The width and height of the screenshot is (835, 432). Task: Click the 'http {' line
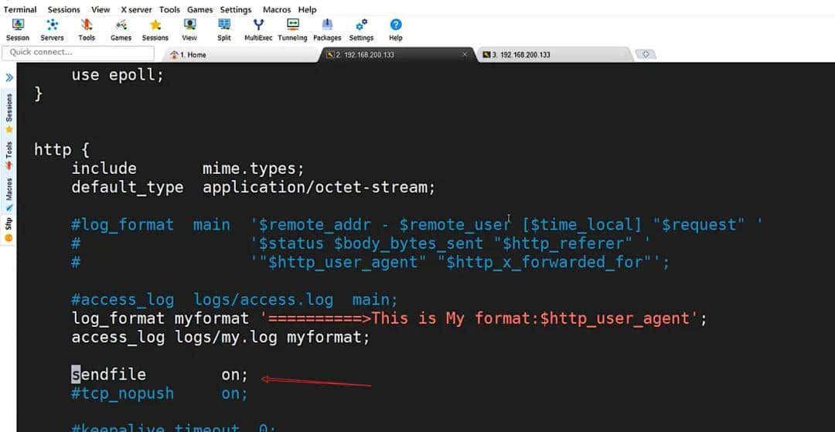[x=62, y=149]
